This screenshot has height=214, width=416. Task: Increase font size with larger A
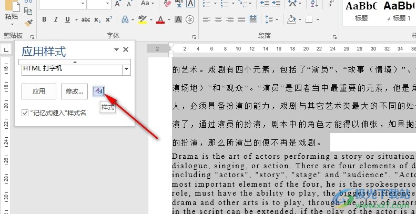[117, 4]
